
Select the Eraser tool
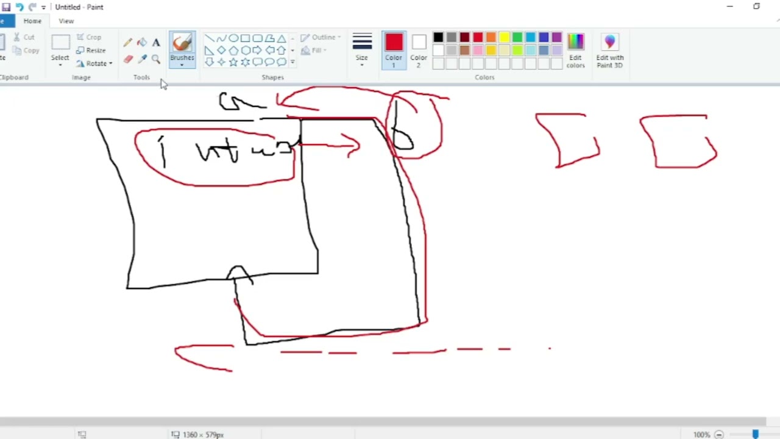click(x=127, y=59)
